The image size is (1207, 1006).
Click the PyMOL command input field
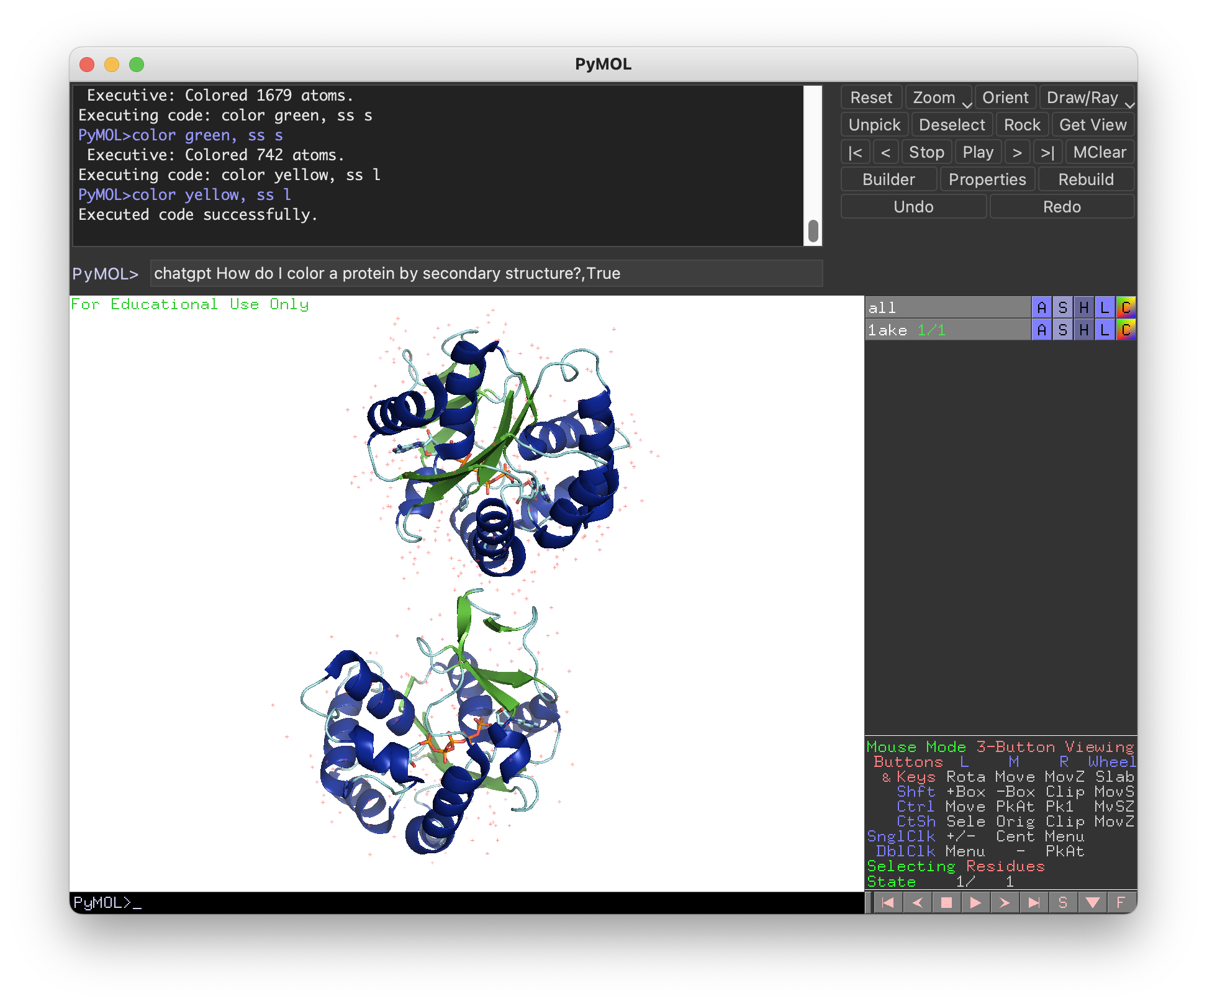coord(486,273)
